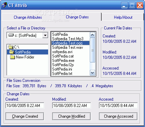Minimize the CT Attrib window
145x127 pixels.
click(x=124, y=5)
